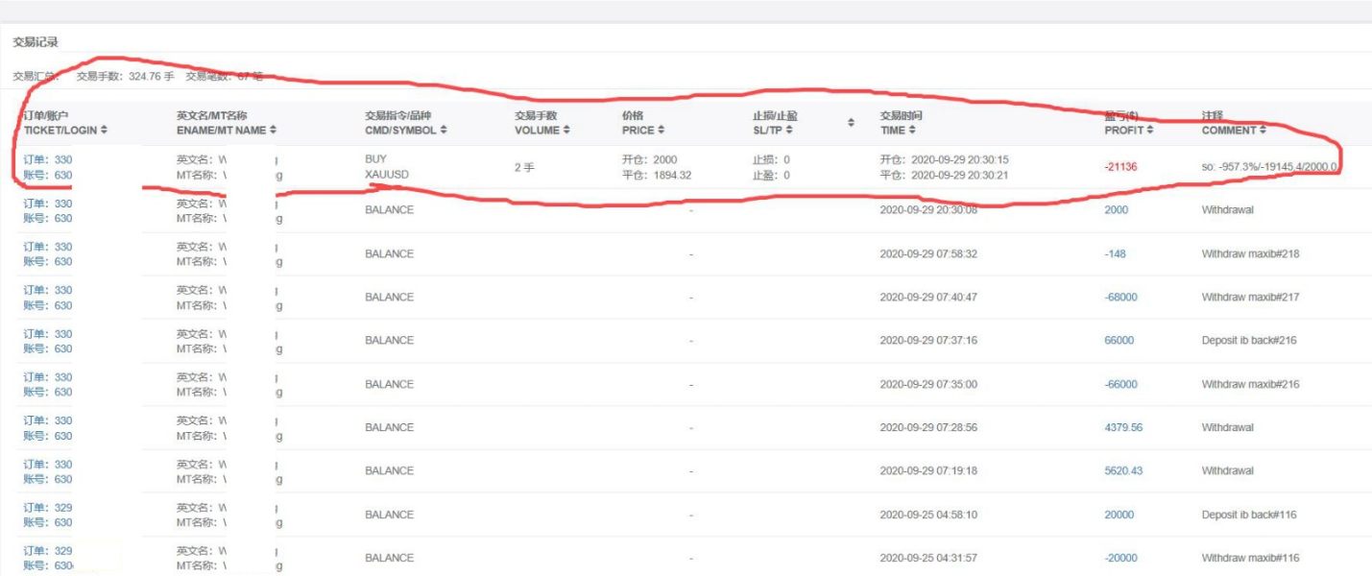
Task: Open order link in the 04:58:10 row
Action: [x=47, y=507]
